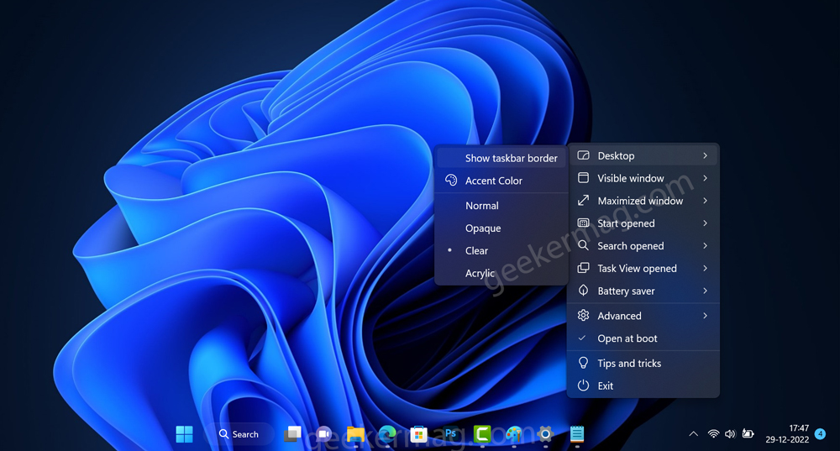Click the volume speaker tray icon
Image resolution: width=840 pixels, height=451 pixels.
[x=730, y=434]
